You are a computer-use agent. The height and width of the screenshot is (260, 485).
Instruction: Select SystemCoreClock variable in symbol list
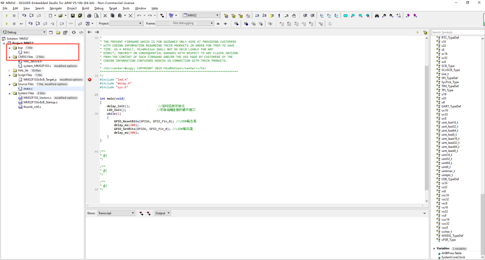453,257
